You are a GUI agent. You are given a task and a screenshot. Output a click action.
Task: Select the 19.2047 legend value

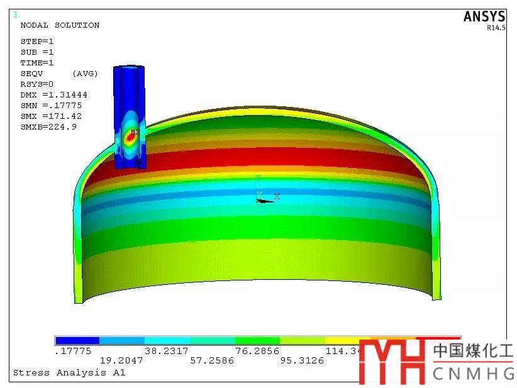tap(121, 361)
